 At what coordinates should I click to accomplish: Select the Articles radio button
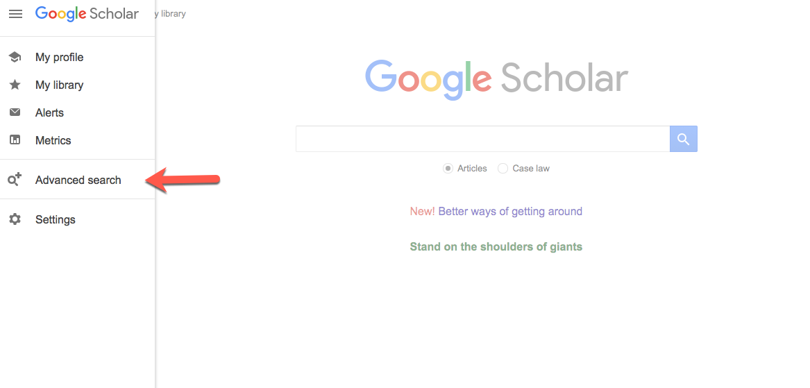(448, 169)
